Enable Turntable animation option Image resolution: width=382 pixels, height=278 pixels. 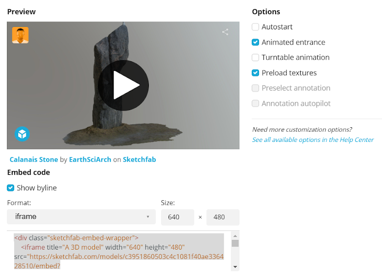pos(255,57)
